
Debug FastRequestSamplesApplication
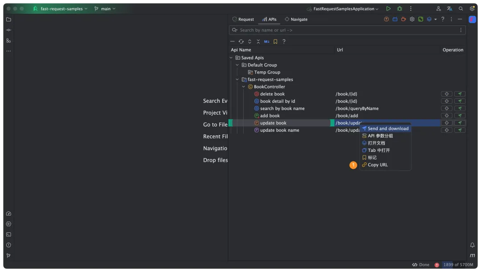click(x=399, y=8)
